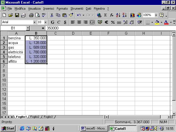Open the Windows Start button
176x132 pixels.
[x=8, y=128]
